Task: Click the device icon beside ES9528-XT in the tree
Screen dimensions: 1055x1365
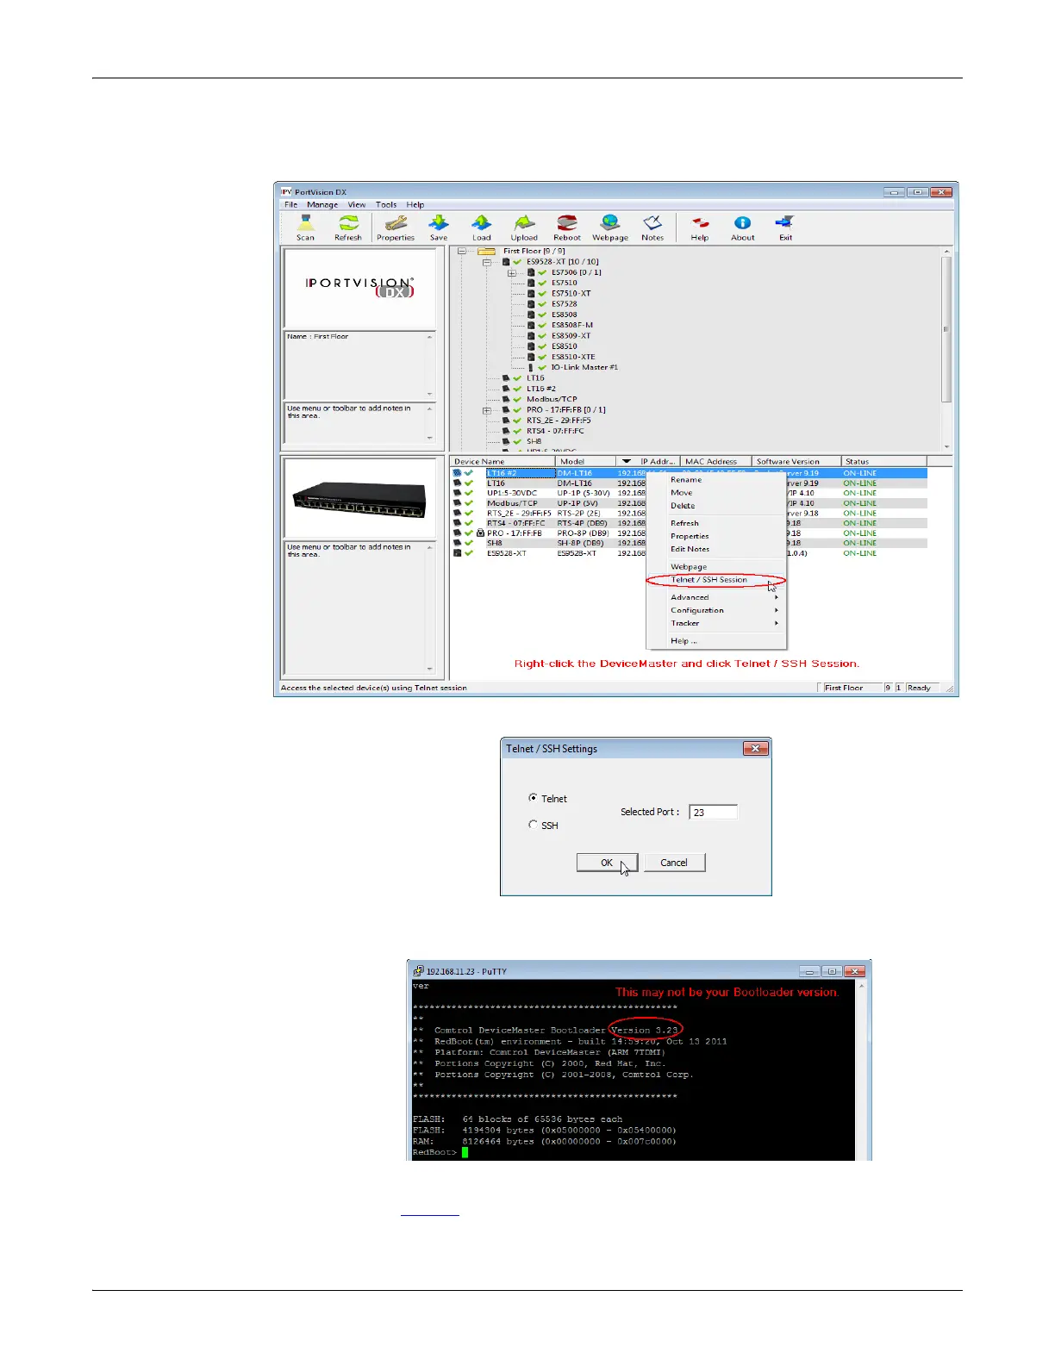Action: tap(507, 262)
